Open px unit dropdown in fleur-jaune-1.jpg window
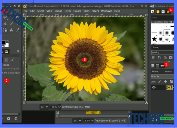The height and width of the screenshot is (128, 177). tap(77, 121)
